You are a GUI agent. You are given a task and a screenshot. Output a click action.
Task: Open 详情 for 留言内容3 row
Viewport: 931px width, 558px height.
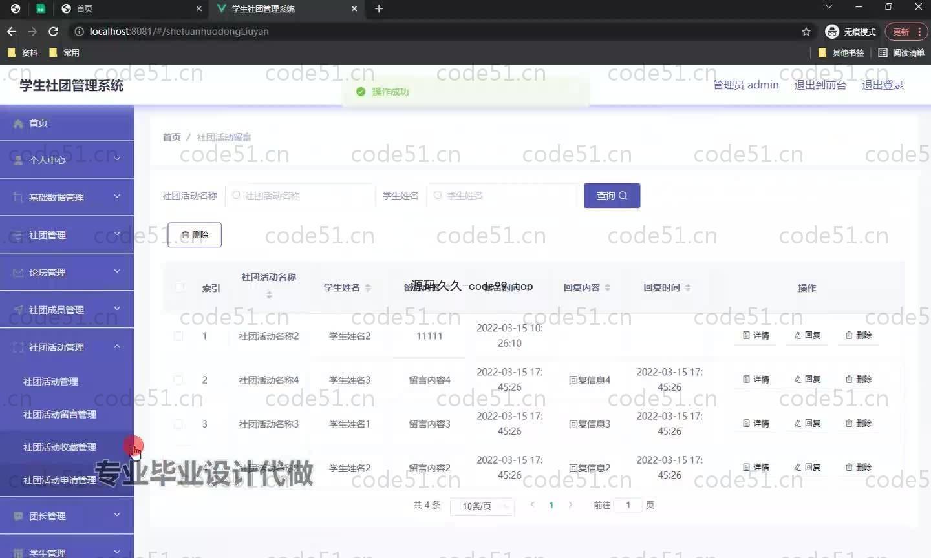tap(756, 423)
